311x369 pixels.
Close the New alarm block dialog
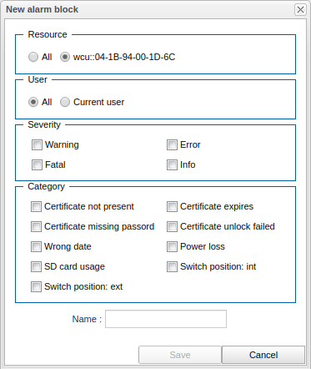[x=300, y=10]
